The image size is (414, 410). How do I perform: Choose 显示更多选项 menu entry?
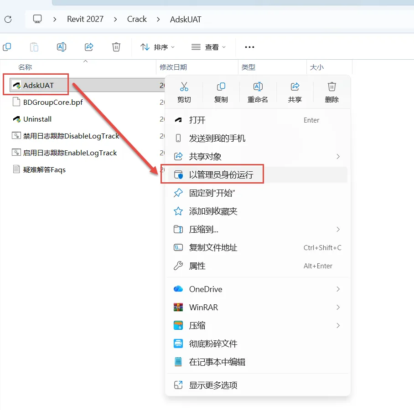(258, 385)
